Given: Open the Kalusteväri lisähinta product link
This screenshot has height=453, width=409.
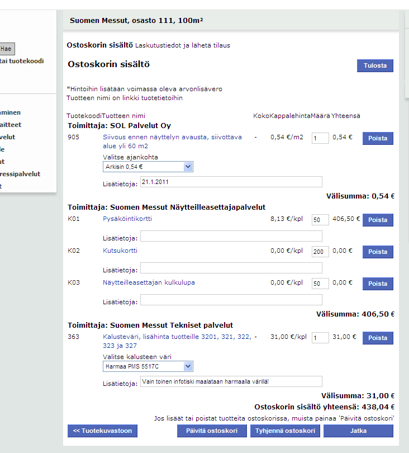Looking at the screenshot, I should pyautogui.click(x=177, y=341).
